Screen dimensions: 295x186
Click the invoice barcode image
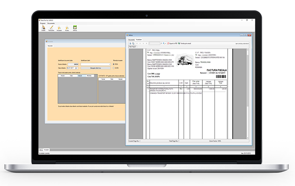click(x=221, y=76)
